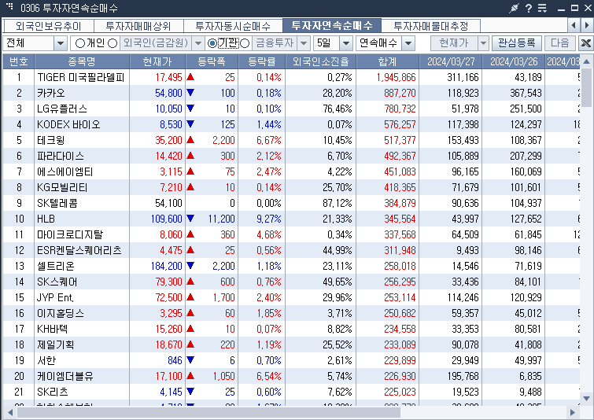Select the SK리츠 stock row

tap(291, 392)
